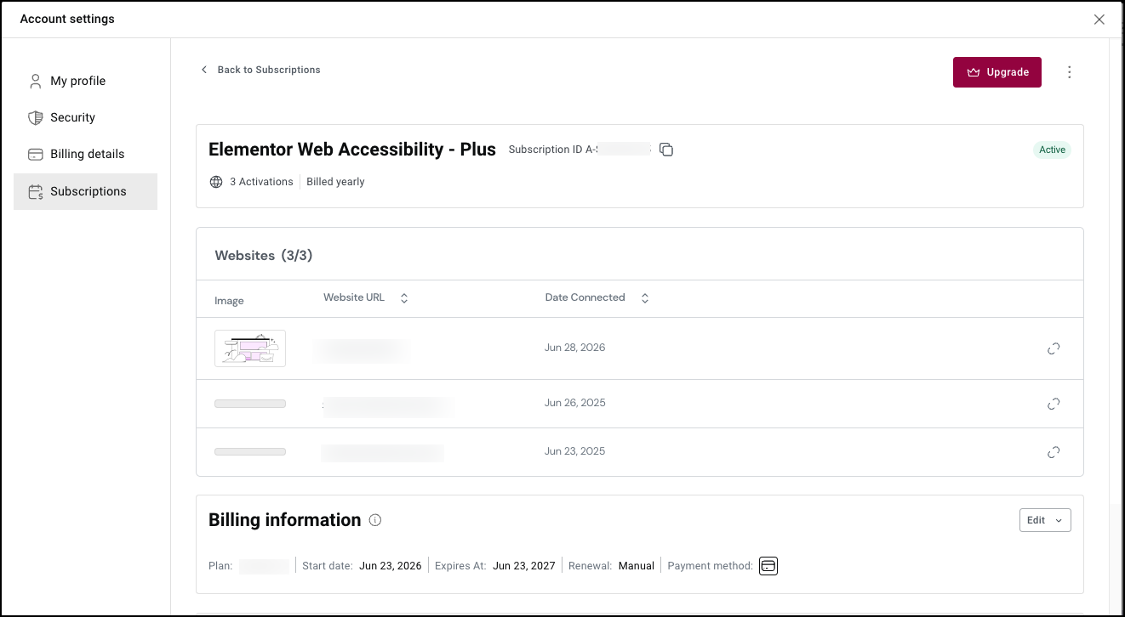This screenshot has height=617, width=1125.
Task: Click the Image column header
Action: point(229,301)
